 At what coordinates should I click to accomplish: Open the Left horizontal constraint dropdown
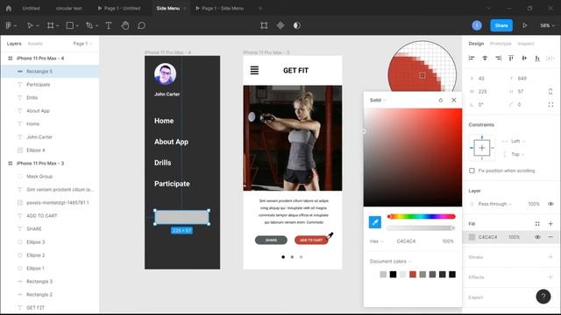click(x=518, y=141)
